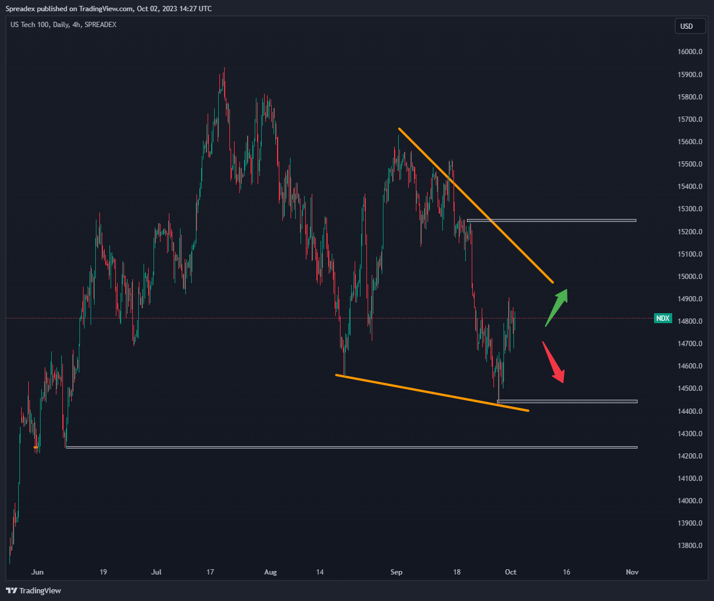Click the TradingView logo at bottom left
This screenshot has height=601, width=714.
tap(34, 590)
